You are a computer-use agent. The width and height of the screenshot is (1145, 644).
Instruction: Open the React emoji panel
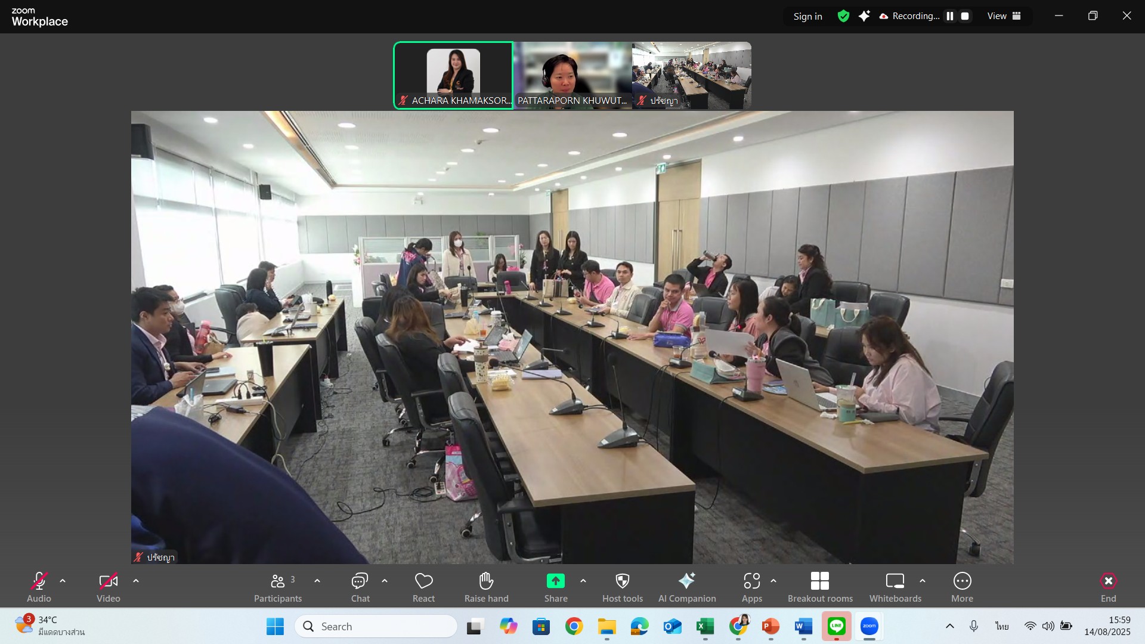click(423, 581)
